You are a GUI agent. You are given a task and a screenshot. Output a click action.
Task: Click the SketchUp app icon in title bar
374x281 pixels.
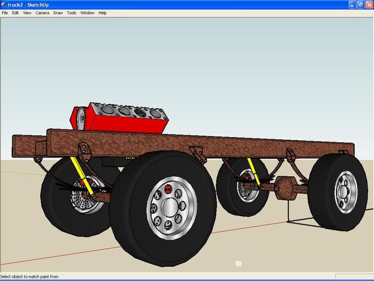tap(4, 5)
